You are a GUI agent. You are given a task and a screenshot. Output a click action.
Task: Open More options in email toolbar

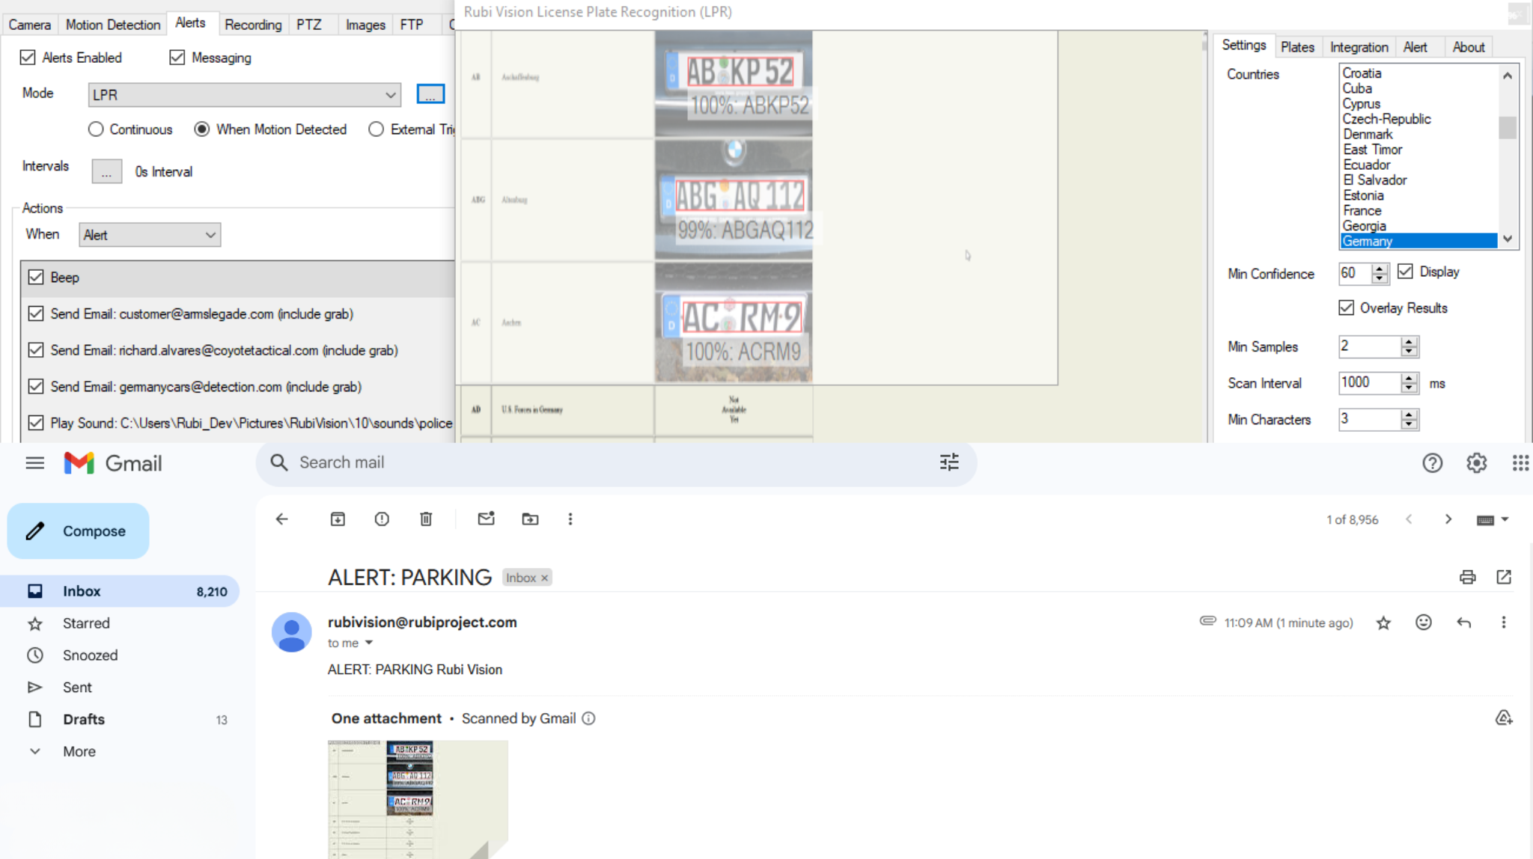[570, 519]
